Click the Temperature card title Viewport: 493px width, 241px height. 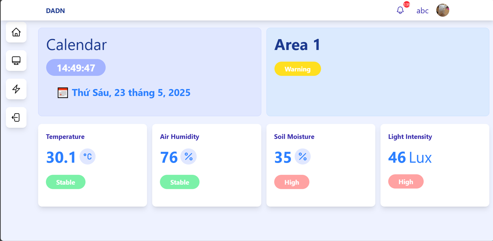coord(65,136)
